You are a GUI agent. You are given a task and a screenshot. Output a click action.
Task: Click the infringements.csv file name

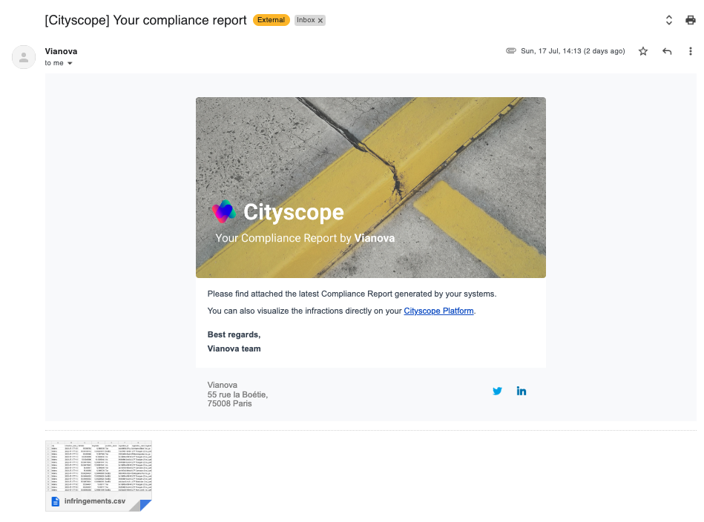pos(95,501)
